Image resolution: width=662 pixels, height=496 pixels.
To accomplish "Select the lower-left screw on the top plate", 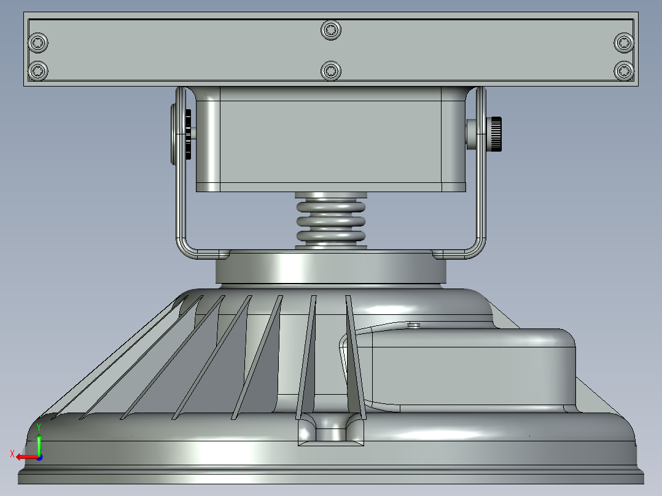I will [38, 70].
